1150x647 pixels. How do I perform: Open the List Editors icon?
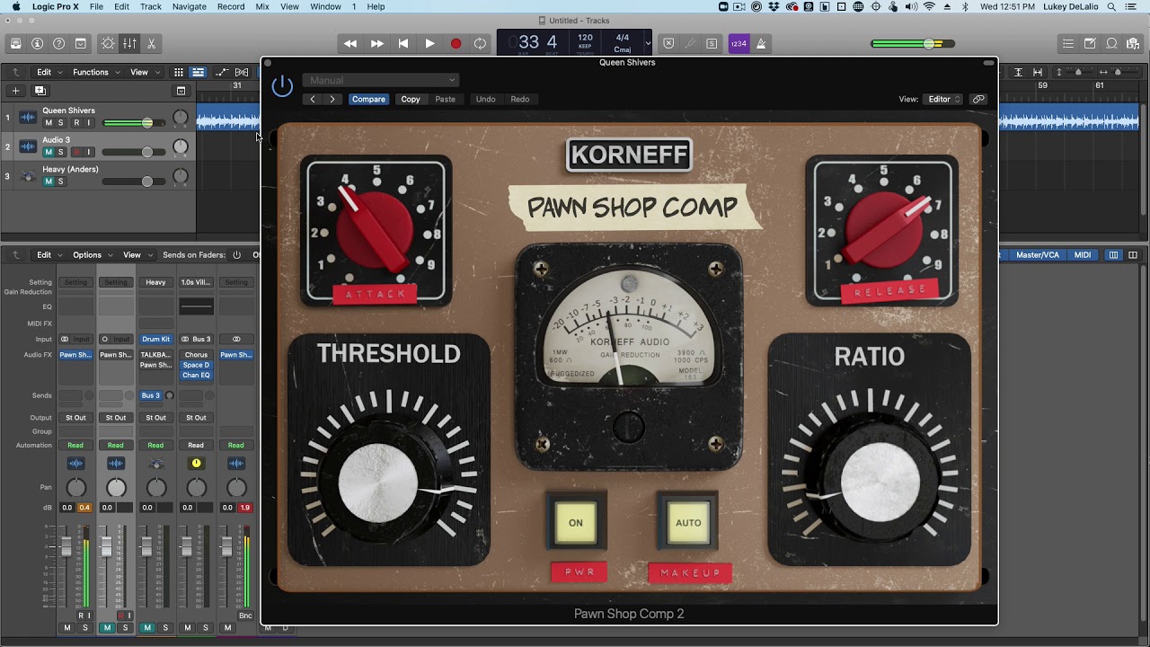pyautogui.click(x=1068, y=43)
